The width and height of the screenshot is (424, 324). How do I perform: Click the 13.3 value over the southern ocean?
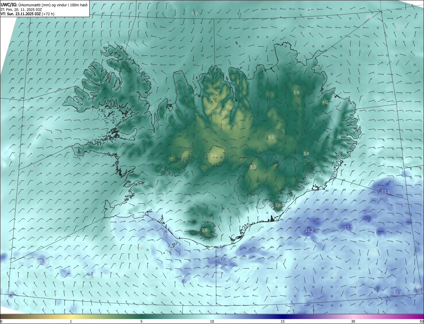click(x=348, y=228)
